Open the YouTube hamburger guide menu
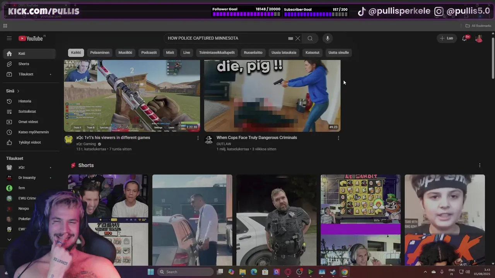The height and width of the screenshot is (278, 495). (9, 38)
